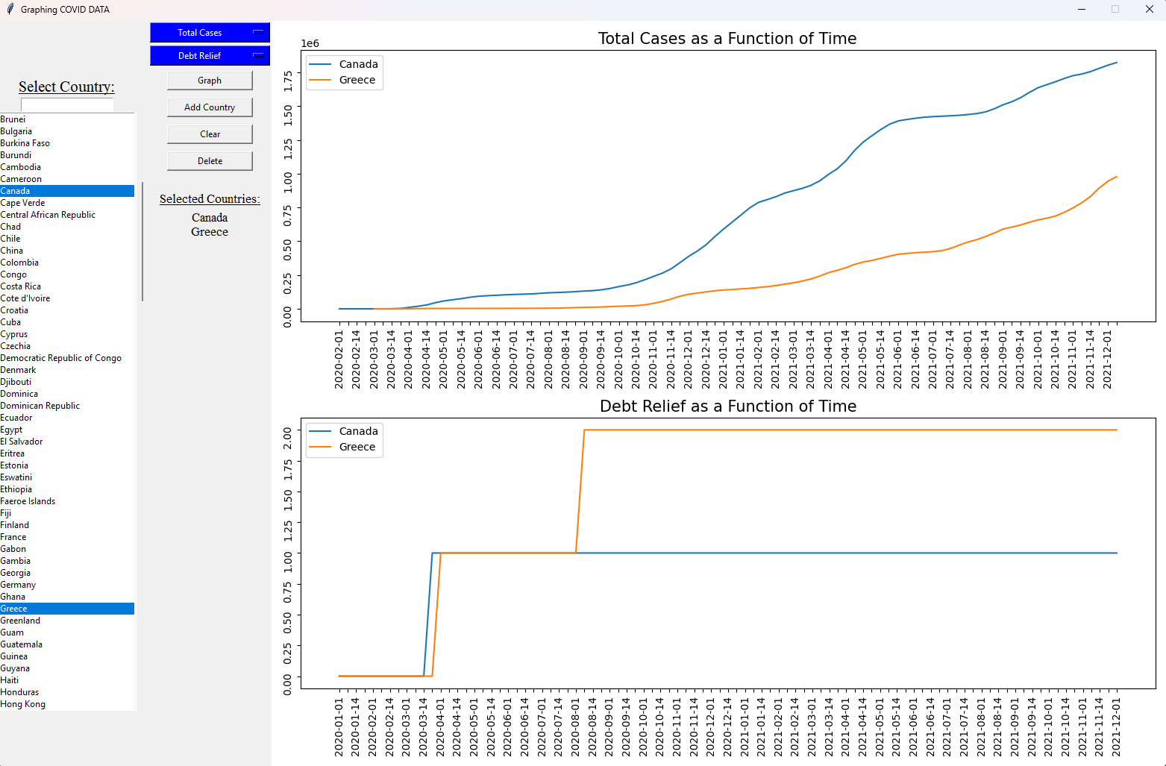The width and height of the screenshot is (1166, 766).
Task: Click Greece under Selected Countries
Action: coord(210,232)
